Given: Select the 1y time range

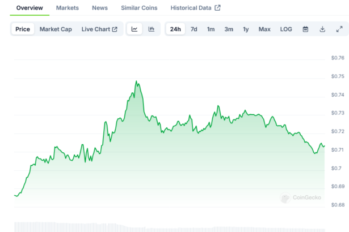Looking at the screenshot, I should pos(246,29).
